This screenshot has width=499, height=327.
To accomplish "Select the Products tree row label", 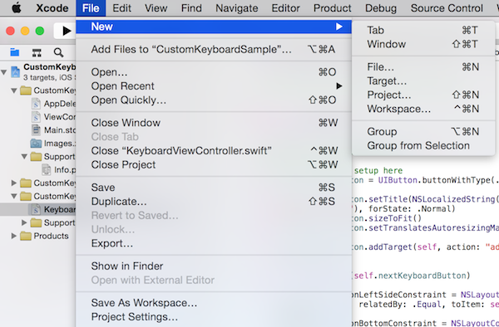I will click(51, 236).
